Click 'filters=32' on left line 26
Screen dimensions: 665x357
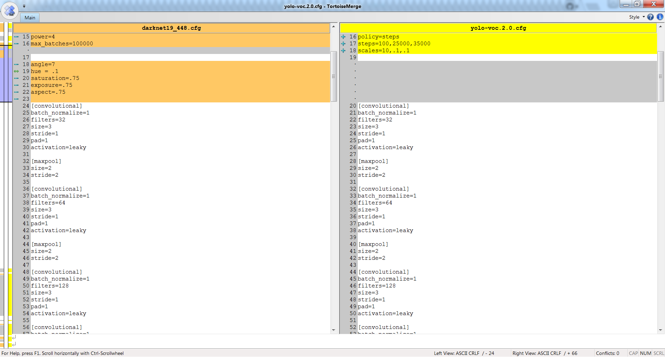[48, 120]
